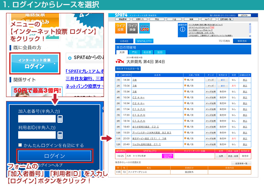
Task: Click the ファイヤープリンス horse name cell
Action: 148,172
